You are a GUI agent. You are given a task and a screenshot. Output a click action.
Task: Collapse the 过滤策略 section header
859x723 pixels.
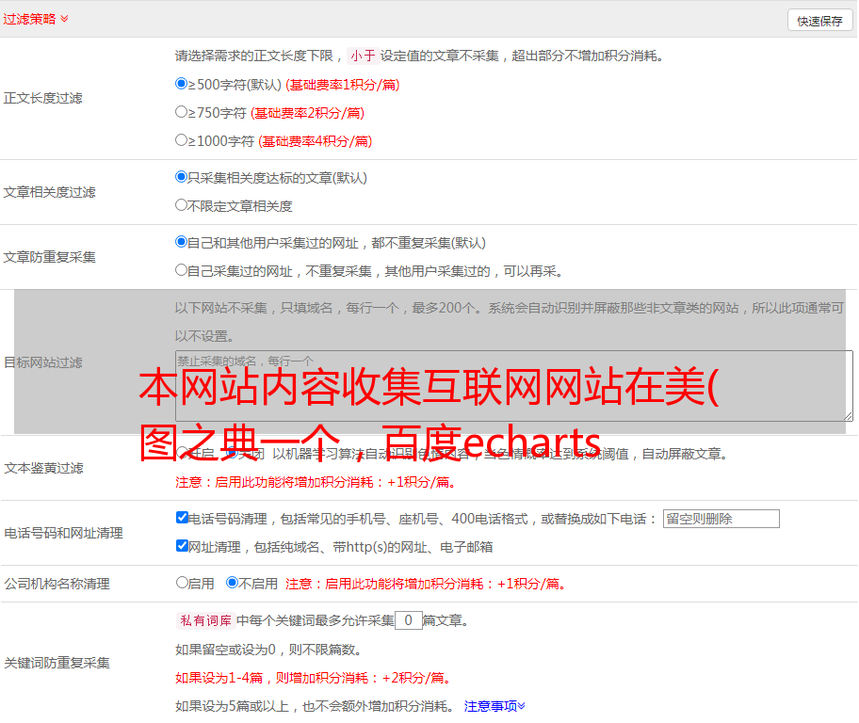coord(36,19)
